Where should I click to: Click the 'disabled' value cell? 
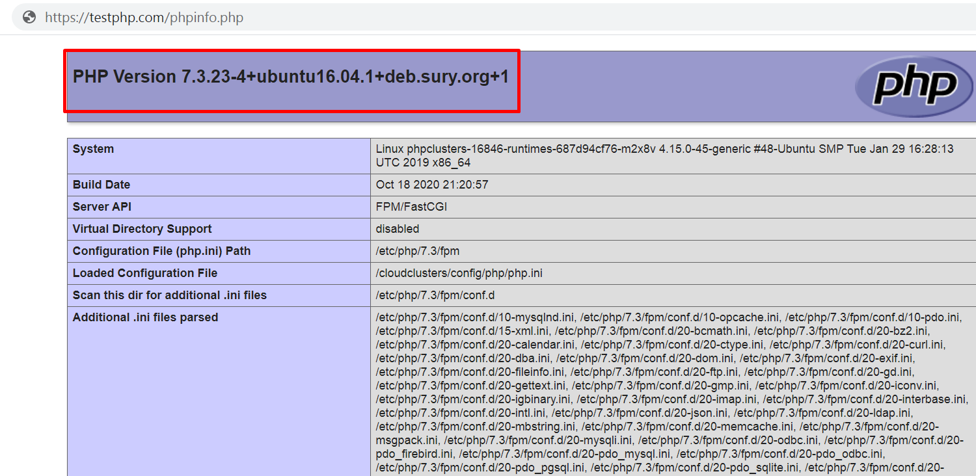[397, 229]
